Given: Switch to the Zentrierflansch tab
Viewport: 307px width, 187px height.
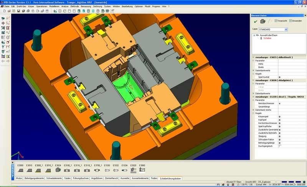Looking at the screenshot, I should (x=111, y=178).
